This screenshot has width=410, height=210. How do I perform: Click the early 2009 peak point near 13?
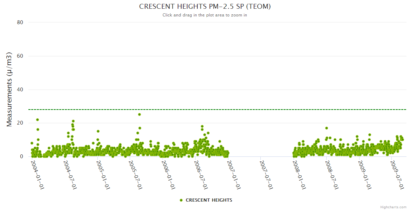369,135
